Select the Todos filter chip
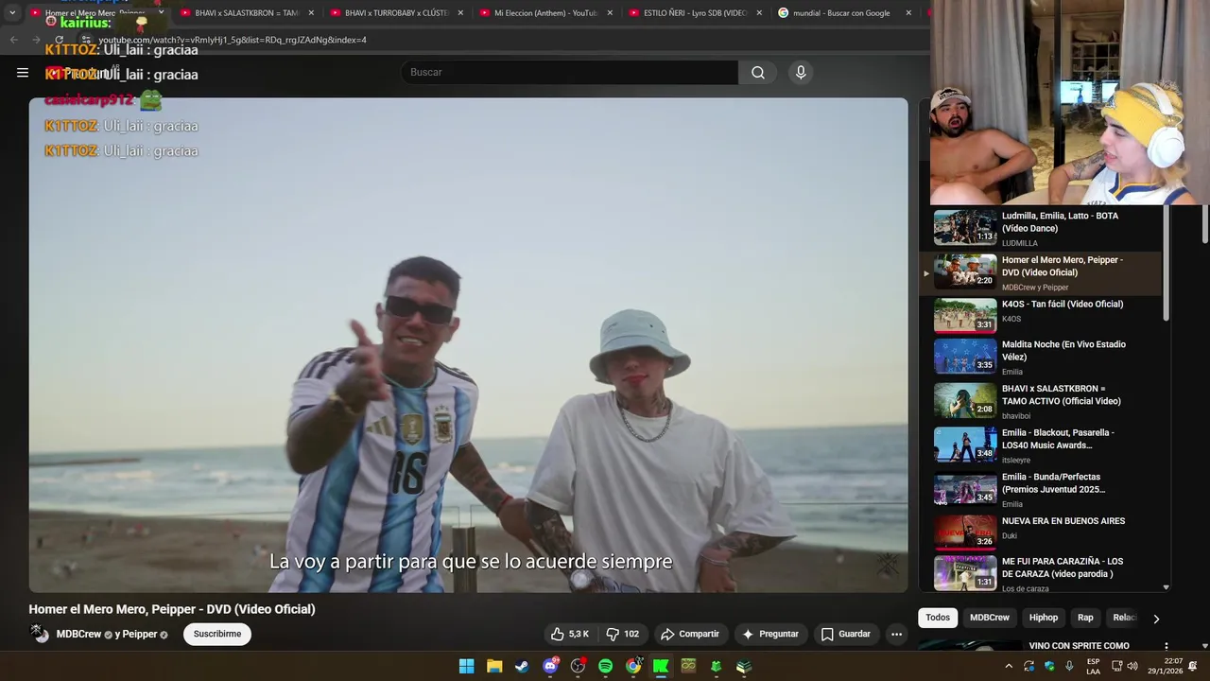1210x681 pixels. click(x=938, y=618)
